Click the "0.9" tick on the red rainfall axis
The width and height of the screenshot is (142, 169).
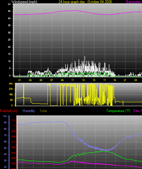pyautogui.click(x=13, y=131)
